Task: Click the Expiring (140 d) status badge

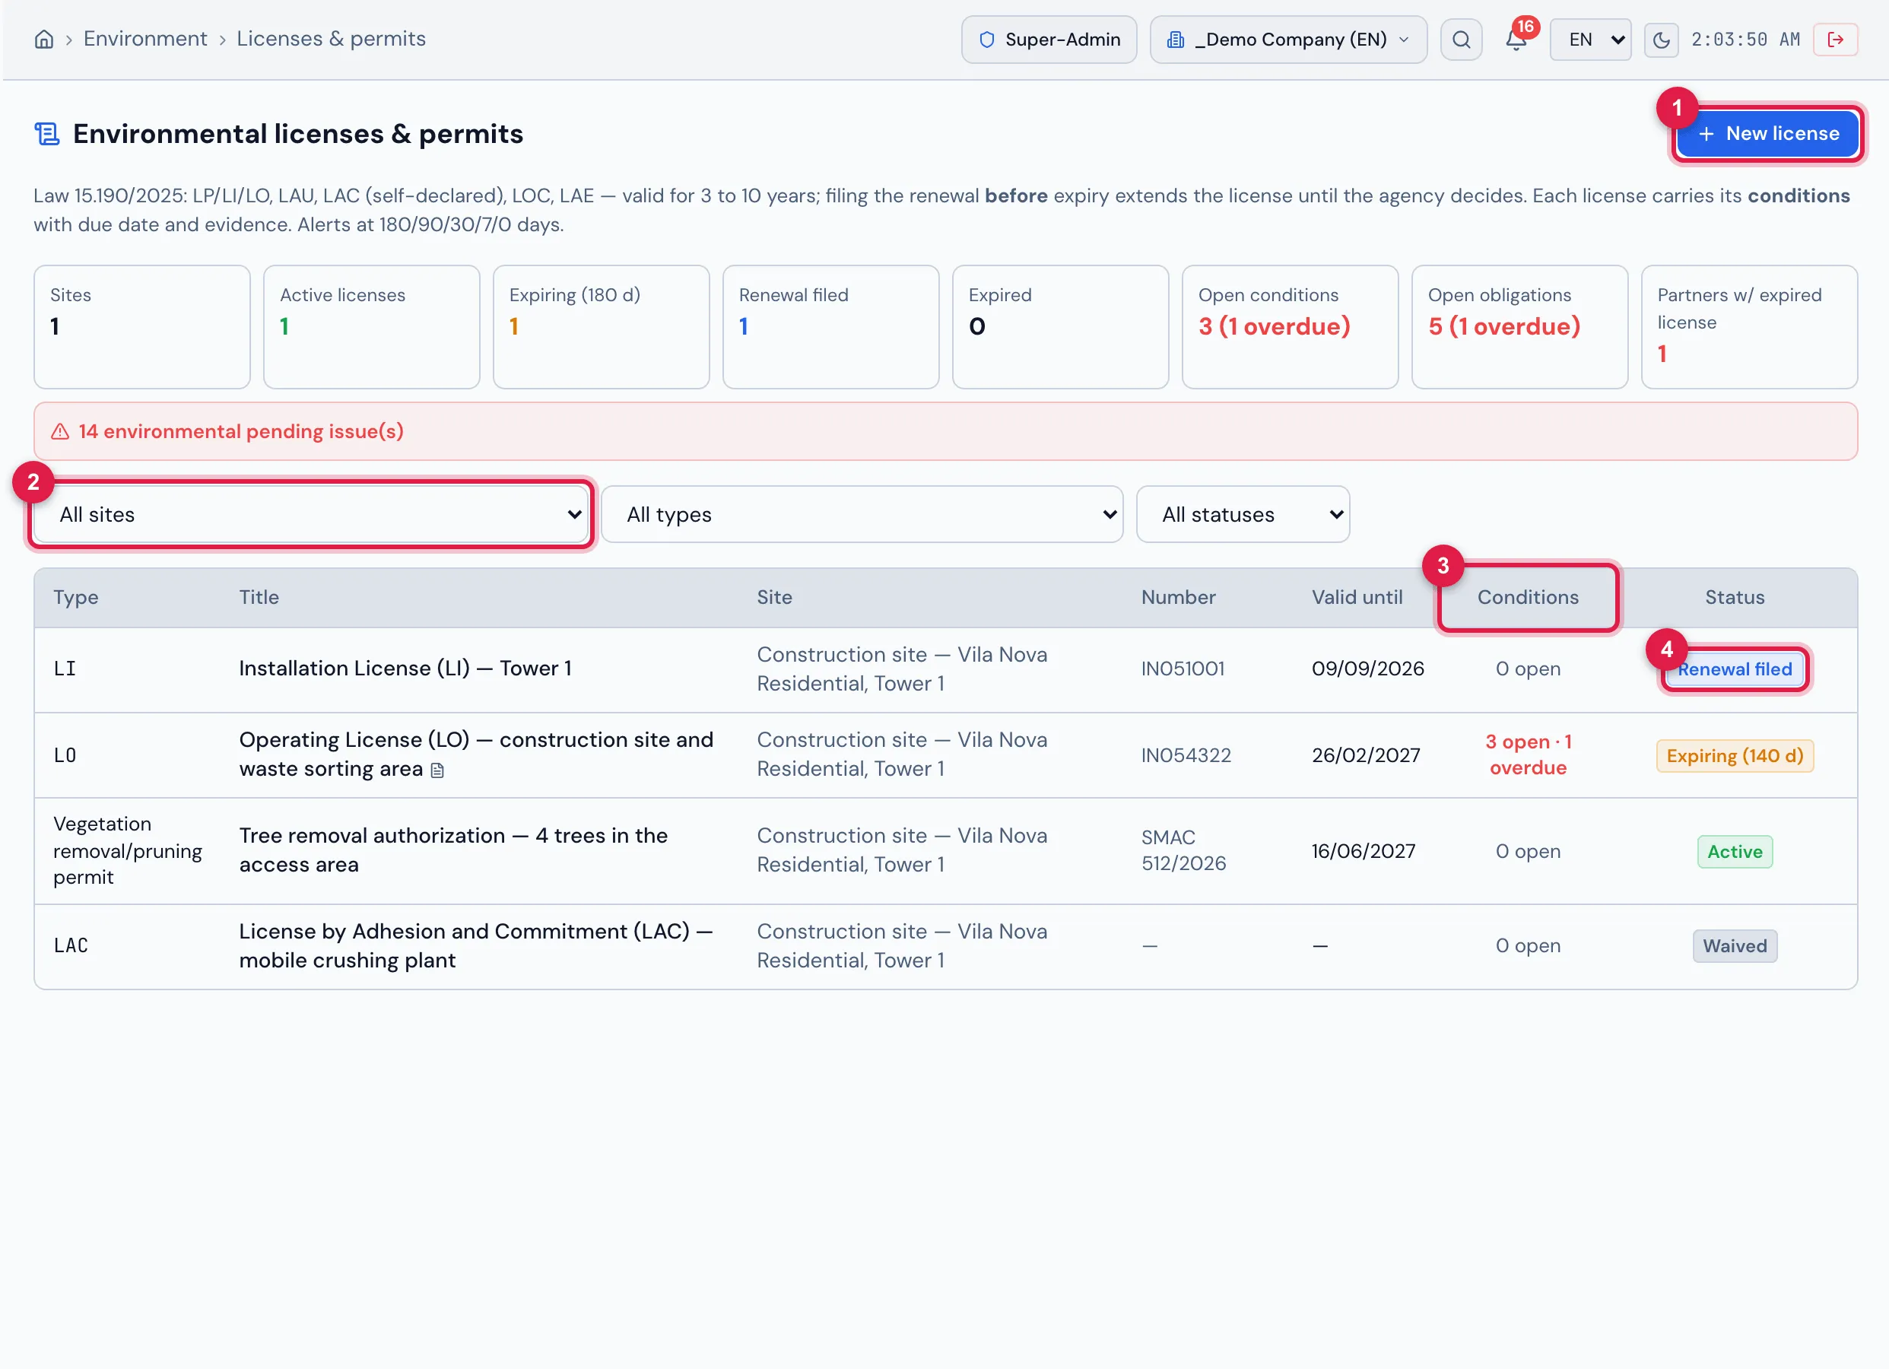Action: click(x=1734, y=757)
